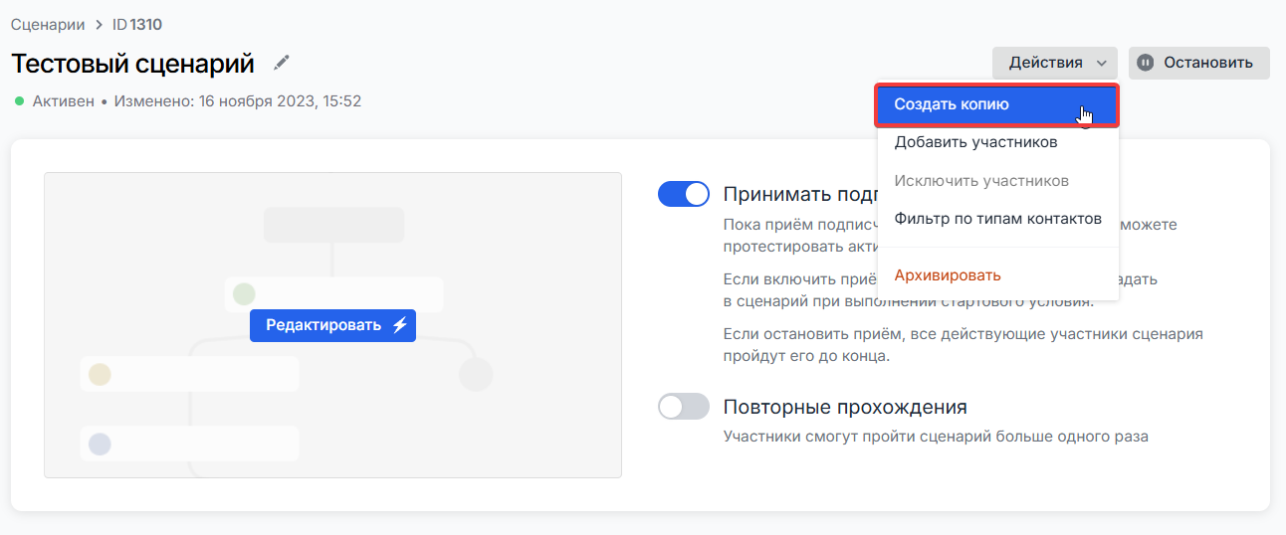Click the pencil icon beside Тестовый сценарий
Image resolution: width=1286 pixels, height=535 pixels.
[x=282, y=63]
